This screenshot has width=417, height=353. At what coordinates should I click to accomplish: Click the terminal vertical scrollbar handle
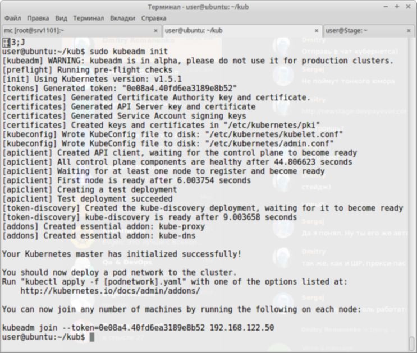point(411,343)
